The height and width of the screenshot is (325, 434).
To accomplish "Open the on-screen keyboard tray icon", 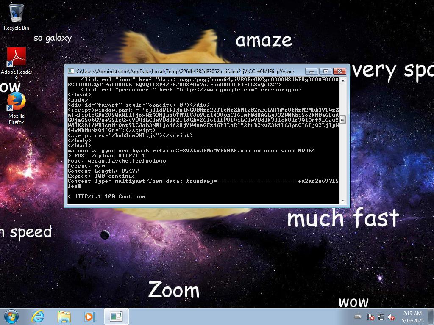I will click(358, 317).
